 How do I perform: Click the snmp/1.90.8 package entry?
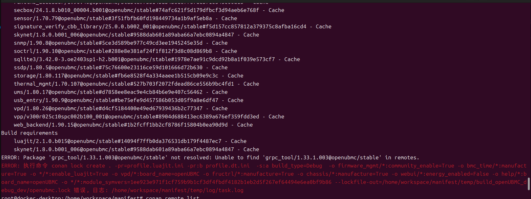click(108, 43)
